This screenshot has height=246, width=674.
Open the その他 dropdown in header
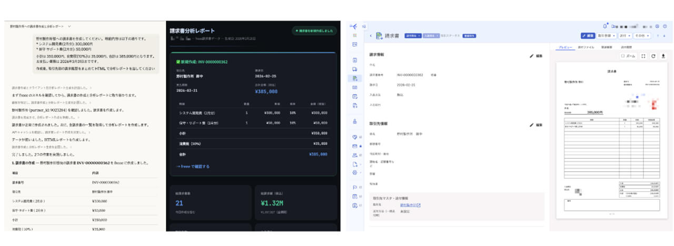642,36
